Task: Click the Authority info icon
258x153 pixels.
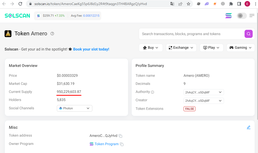Action: coord(152,92)
